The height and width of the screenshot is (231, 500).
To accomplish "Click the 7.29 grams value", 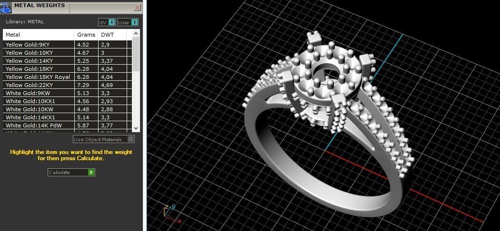I will click(x=83, y=85).
